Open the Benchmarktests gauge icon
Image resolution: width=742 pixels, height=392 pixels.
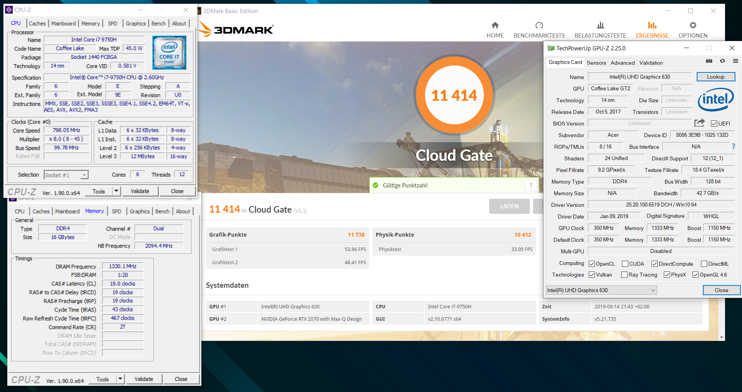(x=539, y=25)
